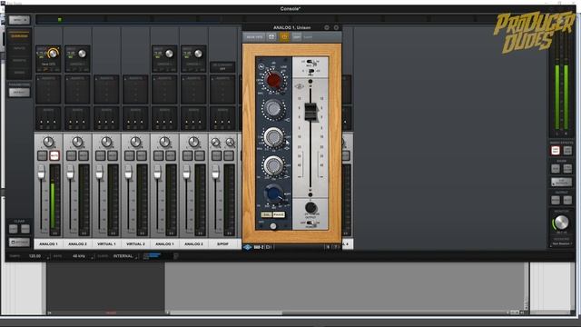
Task: Click the pan knob on VIRTUAL 1 channel
Action: pyautogui.click(x=106, y=142)
